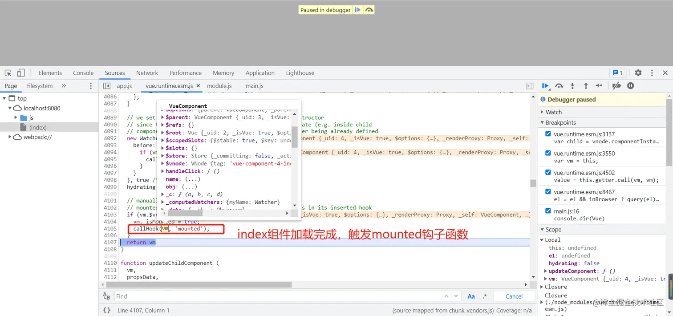This screenshot has width=673, height=316.
Task: Uncheck breakpoint vue.runtime.esm.js:3550
Action: (x=548, y=153)
